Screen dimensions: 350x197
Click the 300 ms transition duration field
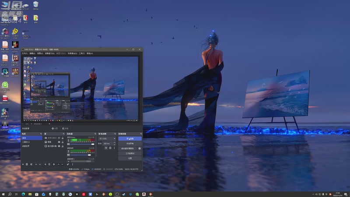108,144
